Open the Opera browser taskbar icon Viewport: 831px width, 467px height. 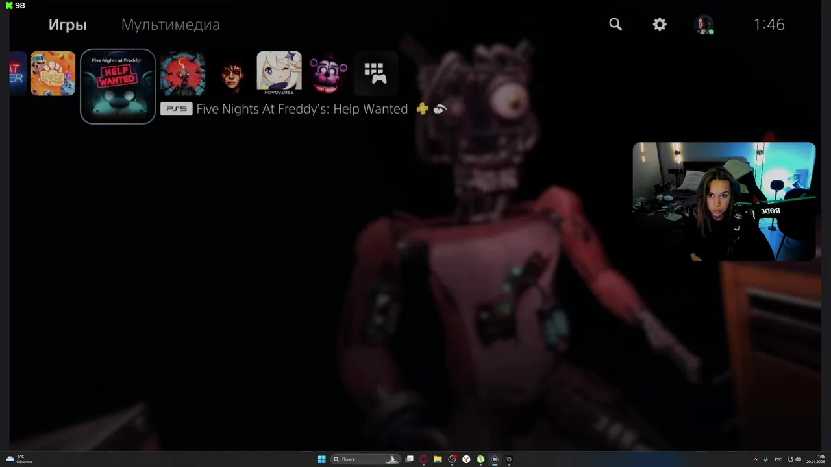coord(424,459)
